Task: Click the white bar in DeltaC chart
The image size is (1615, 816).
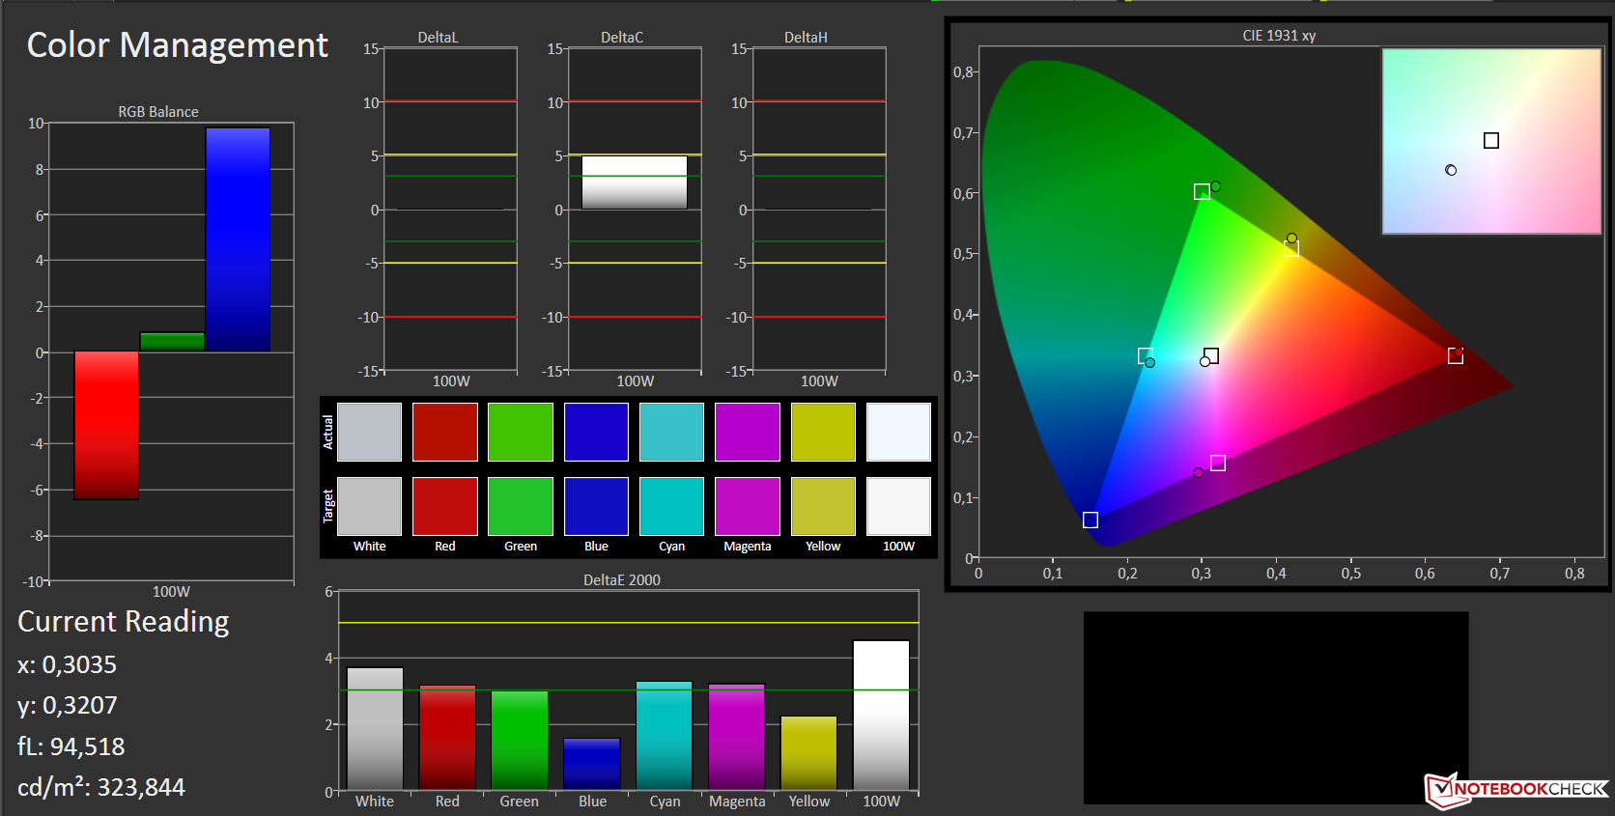Action: 635,183
